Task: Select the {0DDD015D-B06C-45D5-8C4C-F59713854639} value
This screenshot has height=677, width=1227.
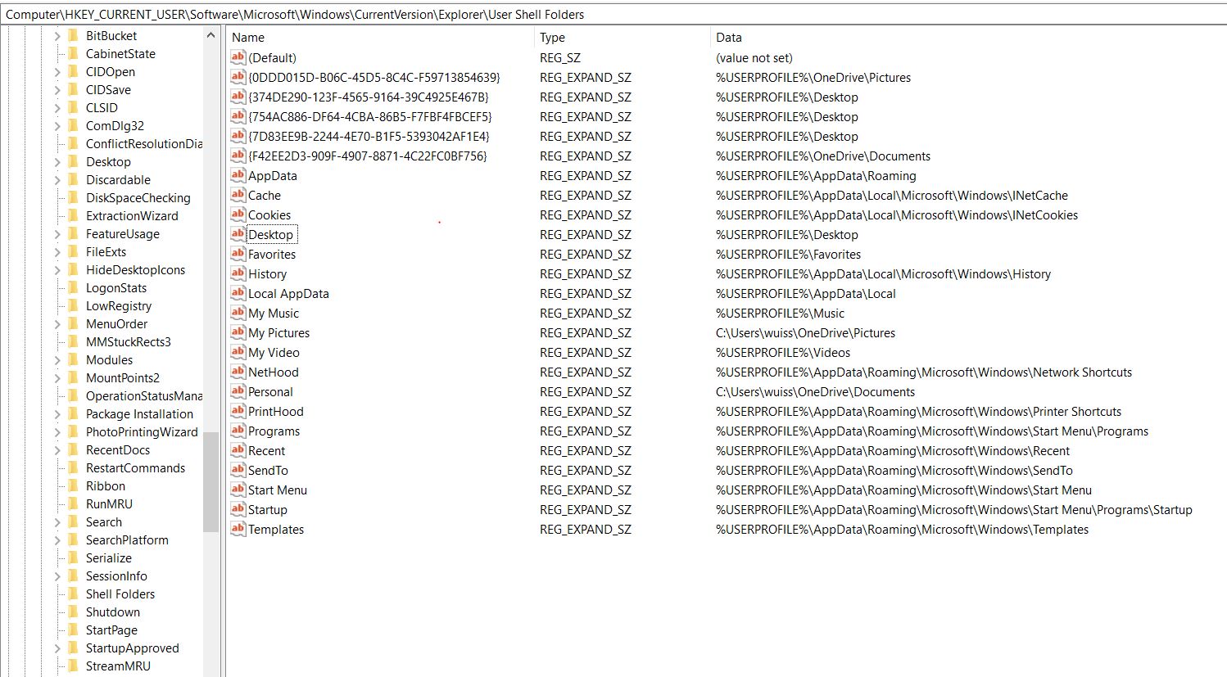Action: 374,77
